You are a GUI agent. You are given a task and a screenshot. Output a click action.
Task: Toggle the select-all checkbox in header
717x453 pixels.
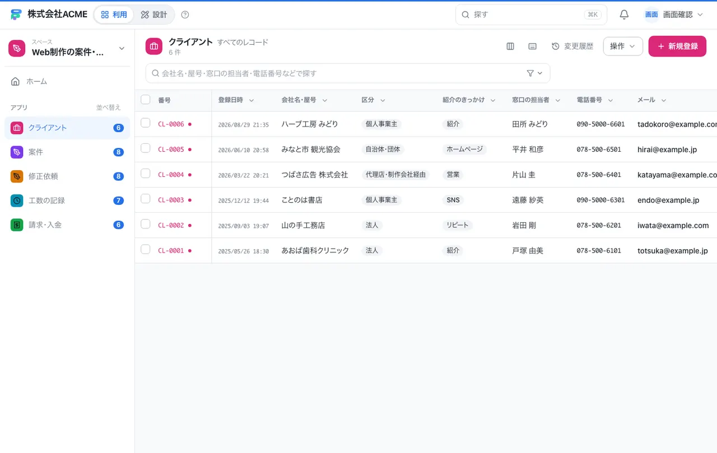[x=146, y=100]
